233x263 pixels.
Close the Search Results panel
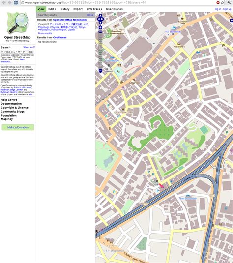90,15
